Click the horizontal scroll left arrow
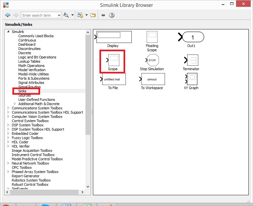The width and height of the screenshot is (253, 206). [x=7, y=192]
